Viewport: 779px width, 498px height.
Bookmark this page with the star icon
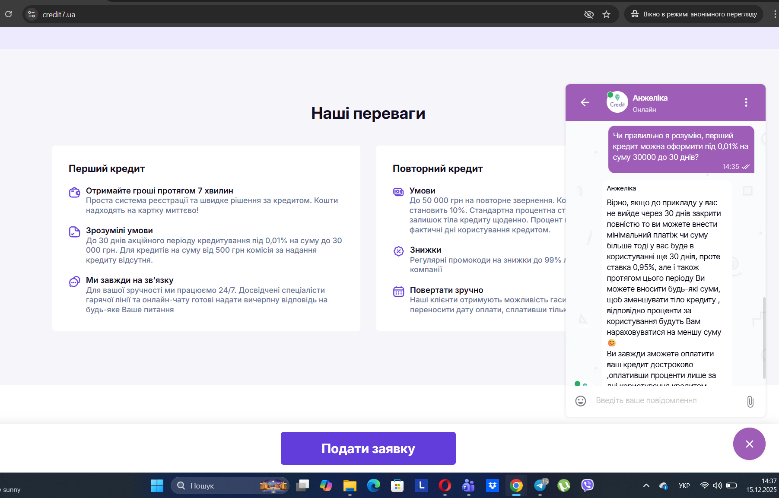tap(607, 14)
